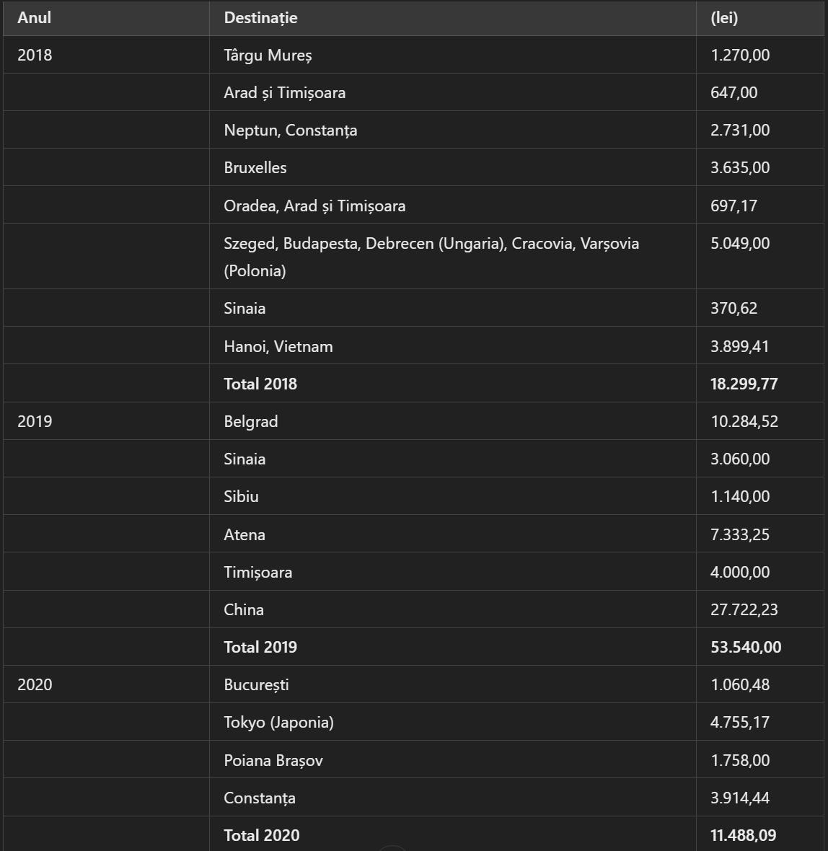Click the Total 2019 label

pos(260,648)
